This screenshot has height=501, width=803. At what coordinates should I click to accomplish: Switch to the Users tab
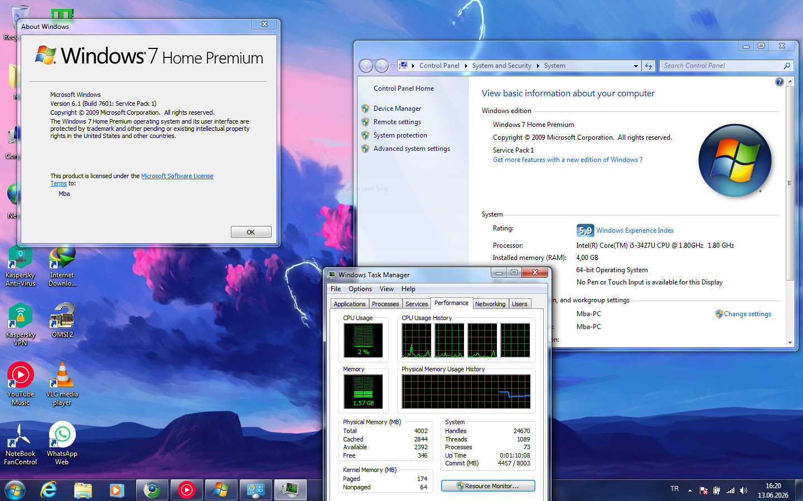pos(520,304)
